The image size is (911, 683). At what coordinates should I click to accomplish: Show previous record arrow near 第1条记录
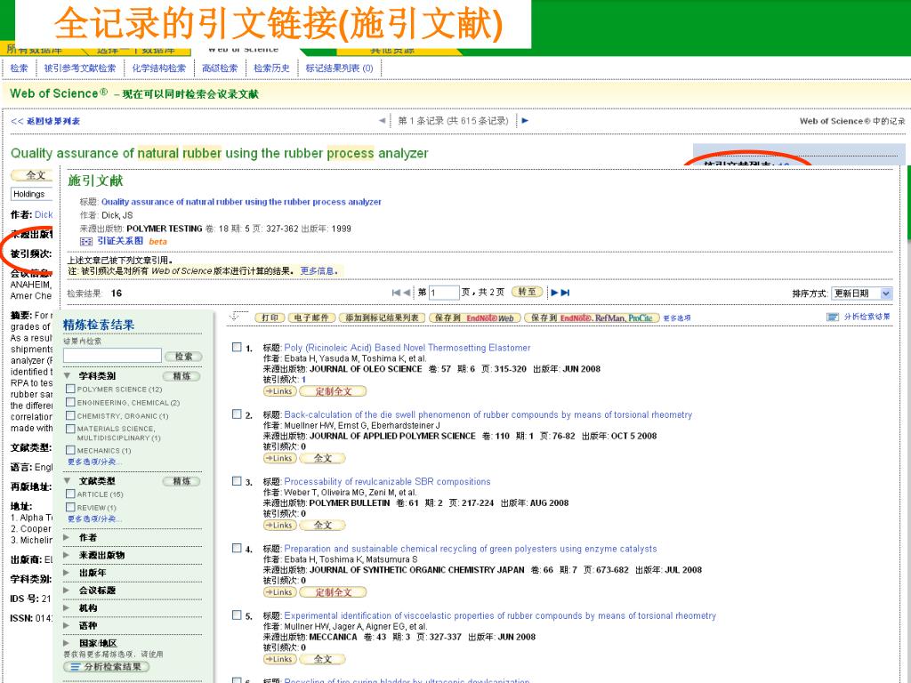point(382,121)
